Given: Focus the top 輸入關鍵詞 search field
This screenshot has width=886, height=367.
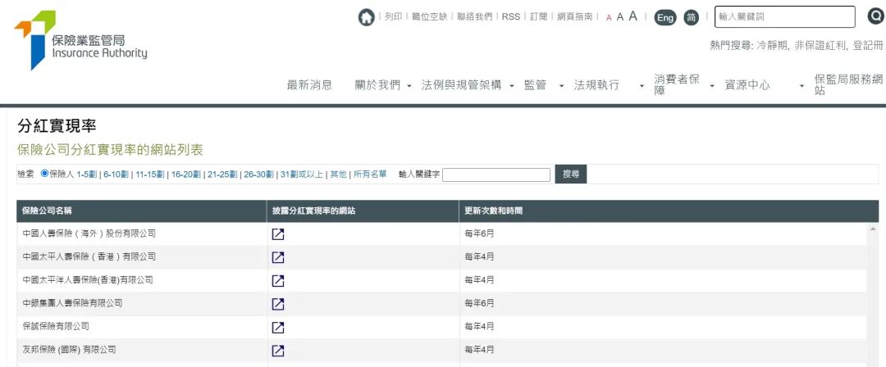Looking at the screenshot, I should coord(785,17).
